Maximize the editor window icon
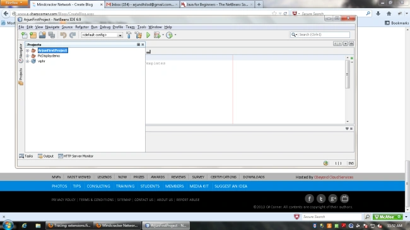 [x=351, y=43]
